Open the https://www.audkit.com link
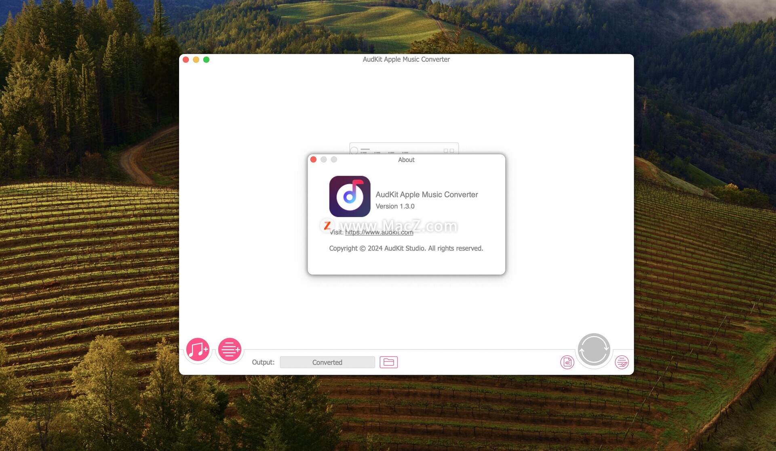This screenshot has height=451, width=776. pyautogui.click(x=379, y=232)
